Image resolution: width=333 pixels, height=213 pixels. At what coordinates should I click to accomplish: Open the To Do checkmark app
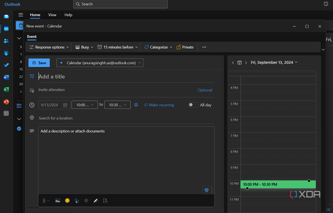6,65
